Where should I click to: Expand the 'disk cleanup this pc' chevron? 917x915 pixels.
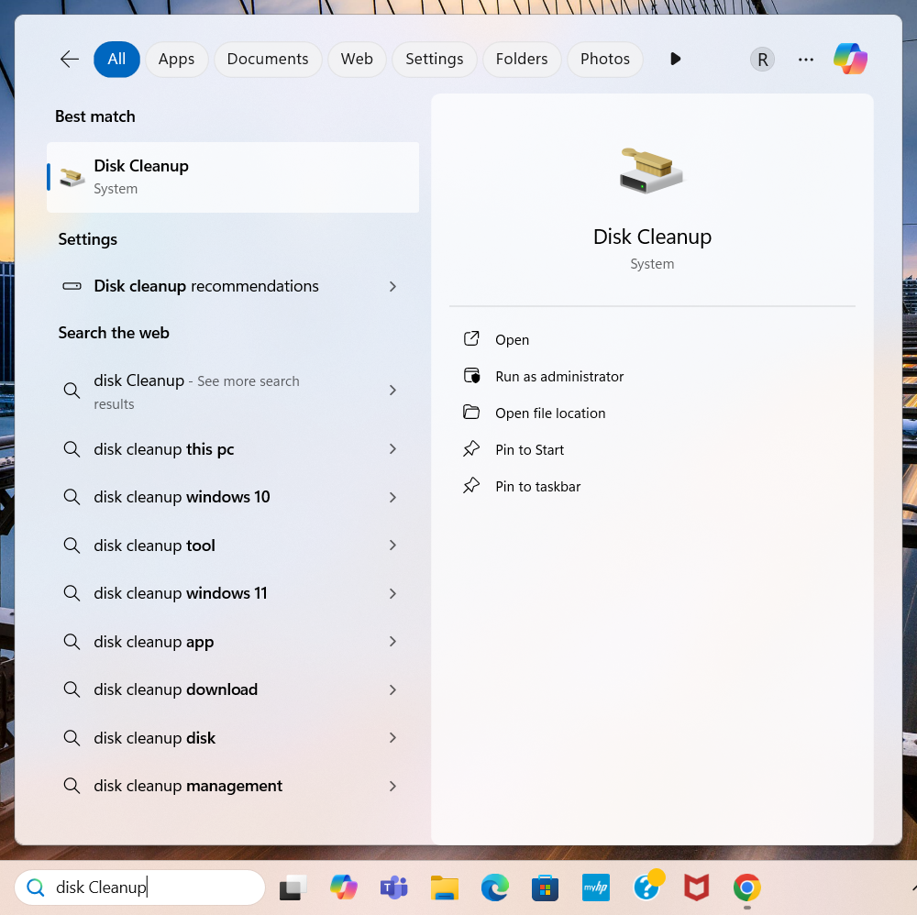[393, 449]
